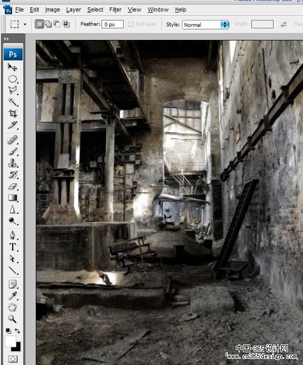Select the Move tool
Screen dimensions: 303x365
point(12,67)
